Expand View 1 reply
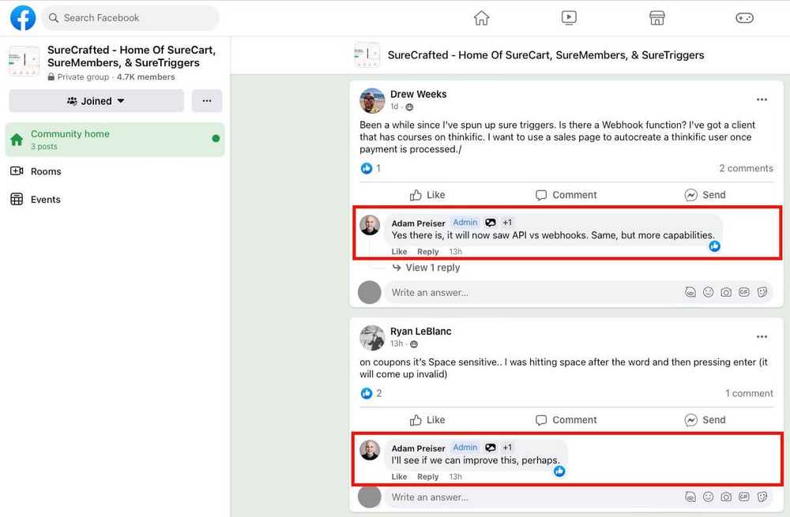This screenshot has height=517, width=790. (427, 268)
